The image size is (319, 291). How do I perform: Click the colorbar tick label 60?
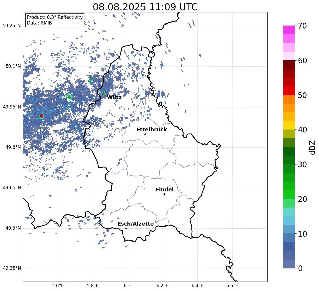(x=302, y=61)
